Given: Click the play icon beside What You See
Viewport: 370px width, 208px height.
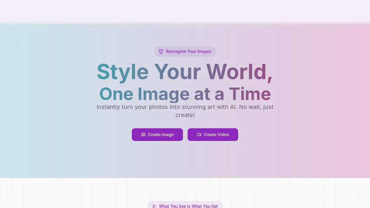Looking at the screenshot, I should 154,206.
